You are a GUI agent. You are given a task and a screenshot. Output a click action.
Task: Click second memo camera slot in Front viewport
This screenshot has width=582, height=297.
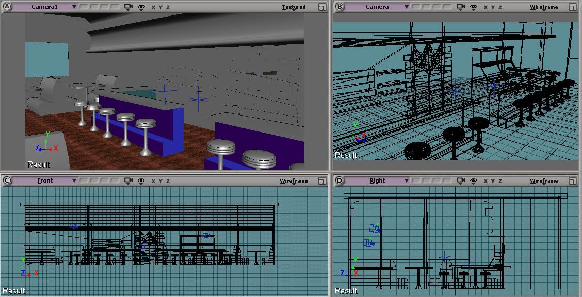94,180
